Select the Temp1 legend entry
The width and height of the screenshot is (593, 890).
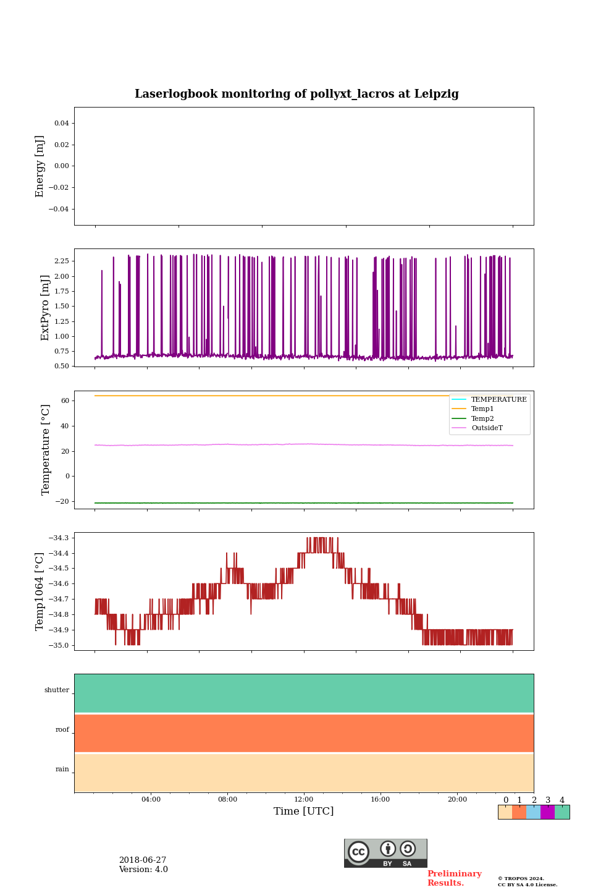(x=473, y=409)
